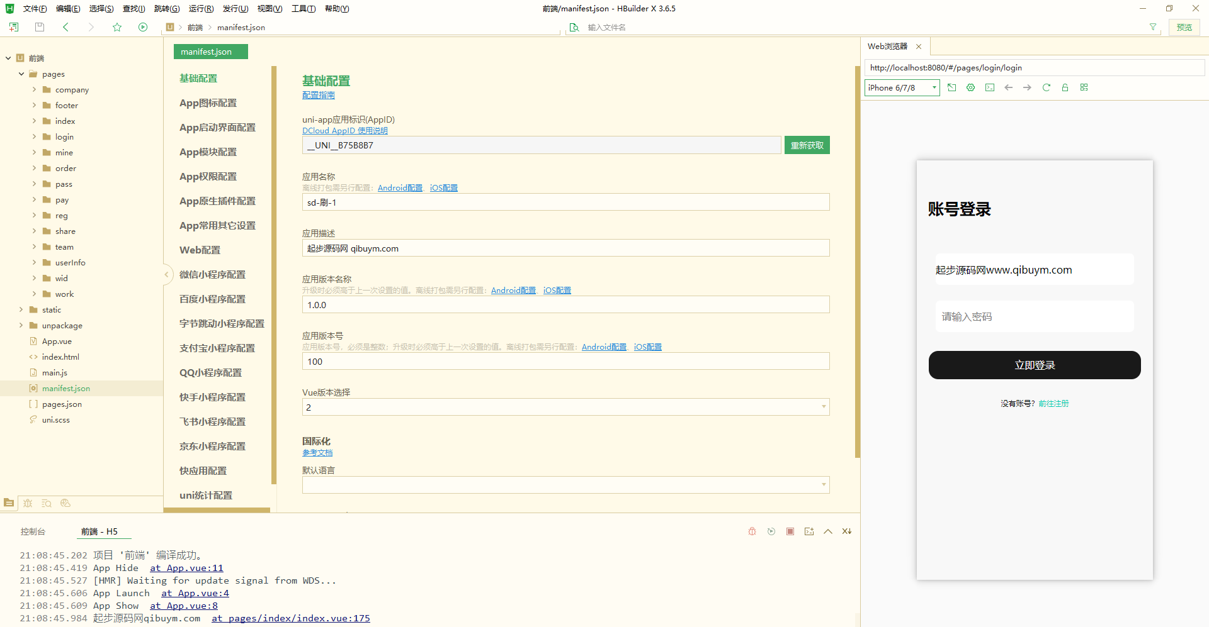
Task: Open the 配置指南 link
Action: pos(318,95)
